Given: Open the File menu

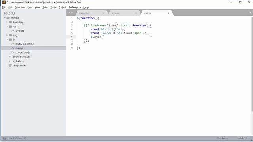Looking at the screenshot, I should click(4, 7).
